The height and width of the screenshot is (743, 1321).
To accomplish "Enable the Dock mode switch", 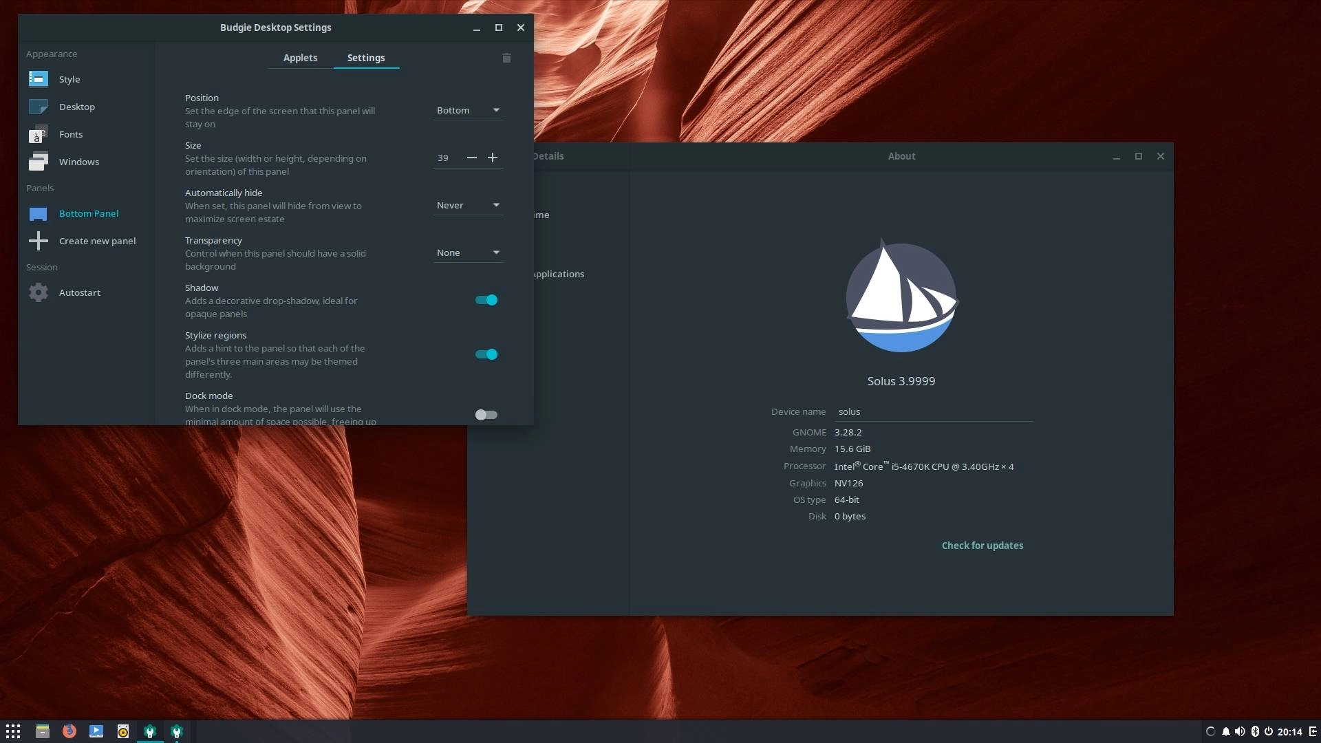I will pos(486,415).
